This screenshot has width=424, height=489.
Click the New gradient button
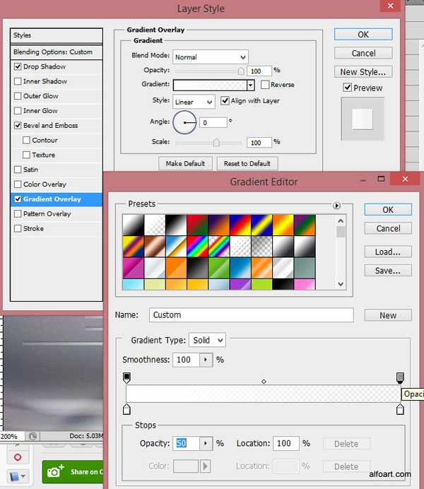pos(388,315)
